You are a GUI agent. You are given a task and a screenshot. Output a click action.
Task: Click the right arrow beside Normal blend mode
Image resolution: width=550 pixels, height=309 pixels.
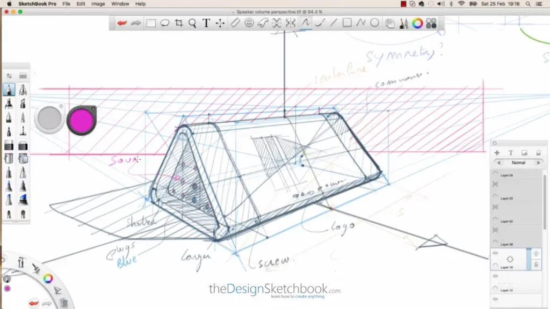click(x=538, y=163)
